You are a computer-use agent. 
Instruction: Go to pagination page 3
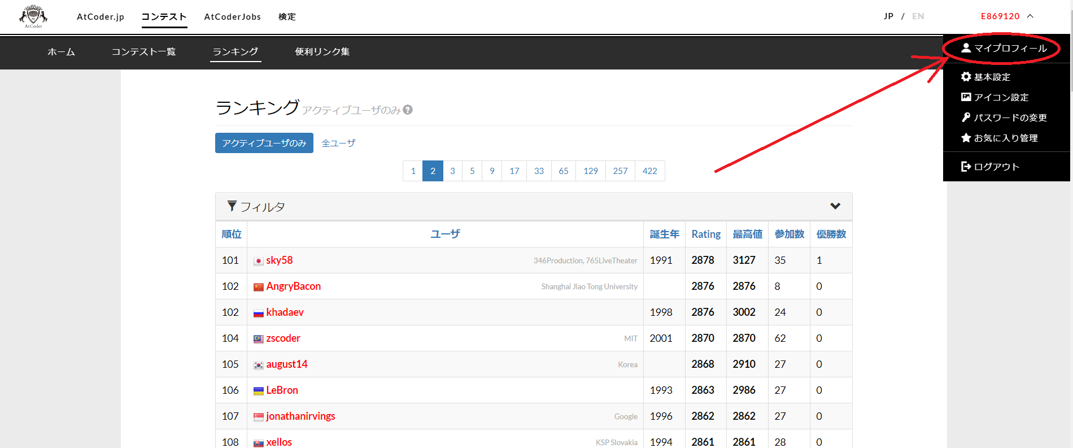452,171
